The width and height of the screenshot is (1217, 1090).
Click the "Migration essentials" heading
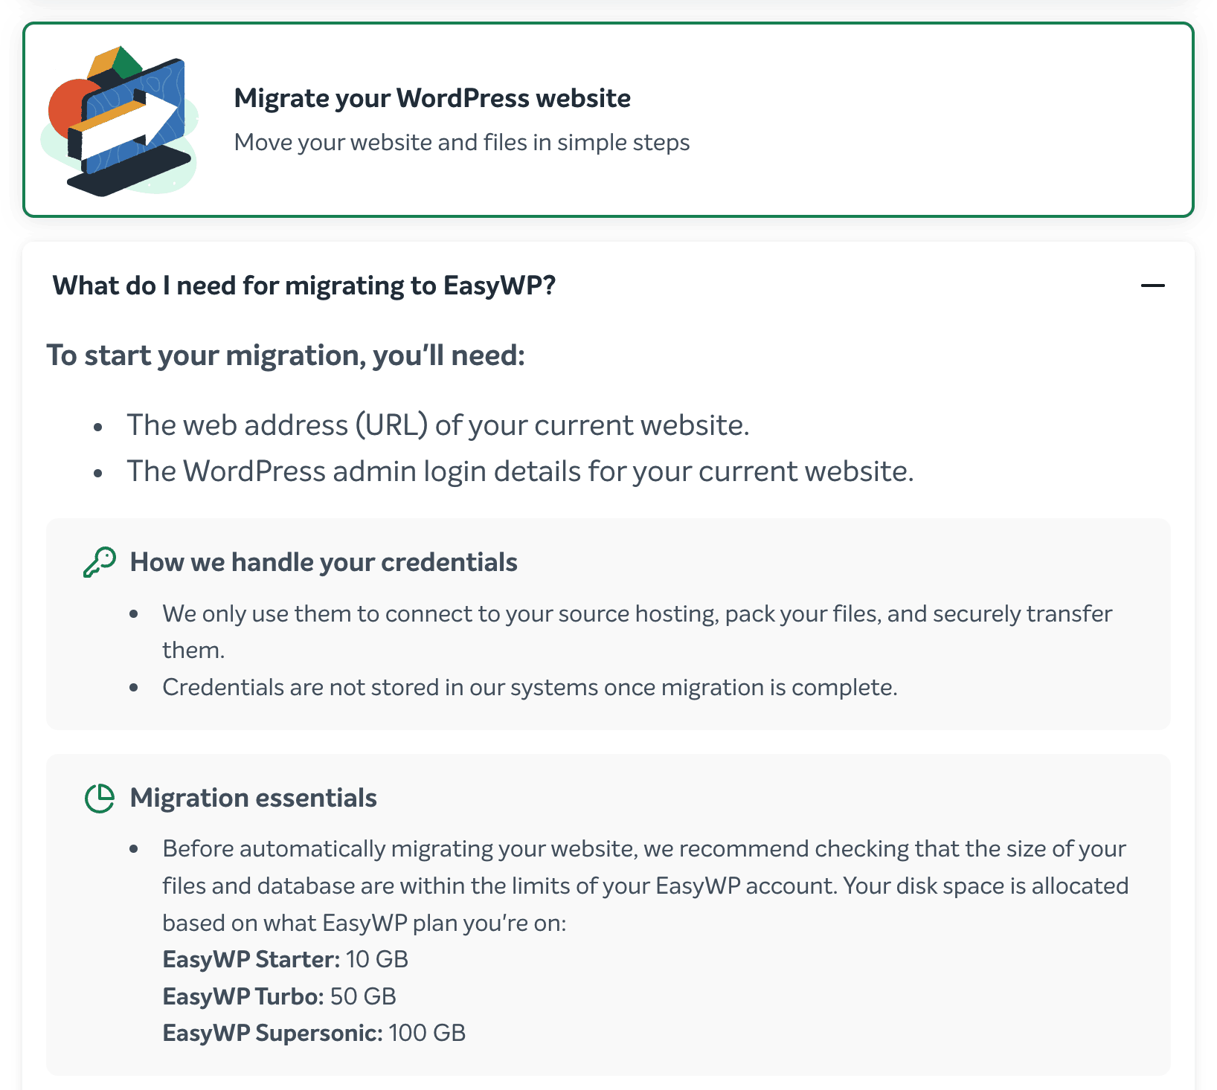point(253,798)
